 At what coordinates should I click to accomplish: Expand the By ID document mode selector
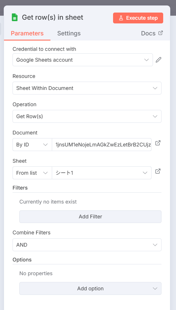[x=32, y=145]
